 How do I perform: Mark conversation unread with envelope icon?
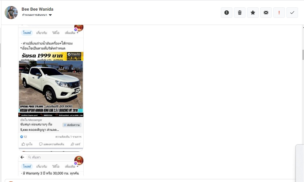click(266, 13)
